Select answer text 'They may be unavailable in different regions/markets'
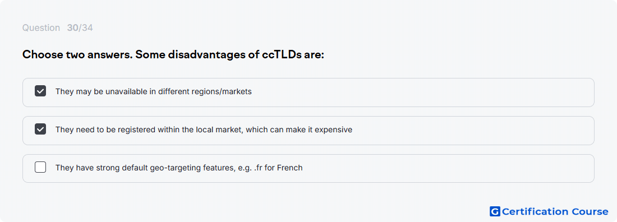617x222 pixels. pos(154,91)
